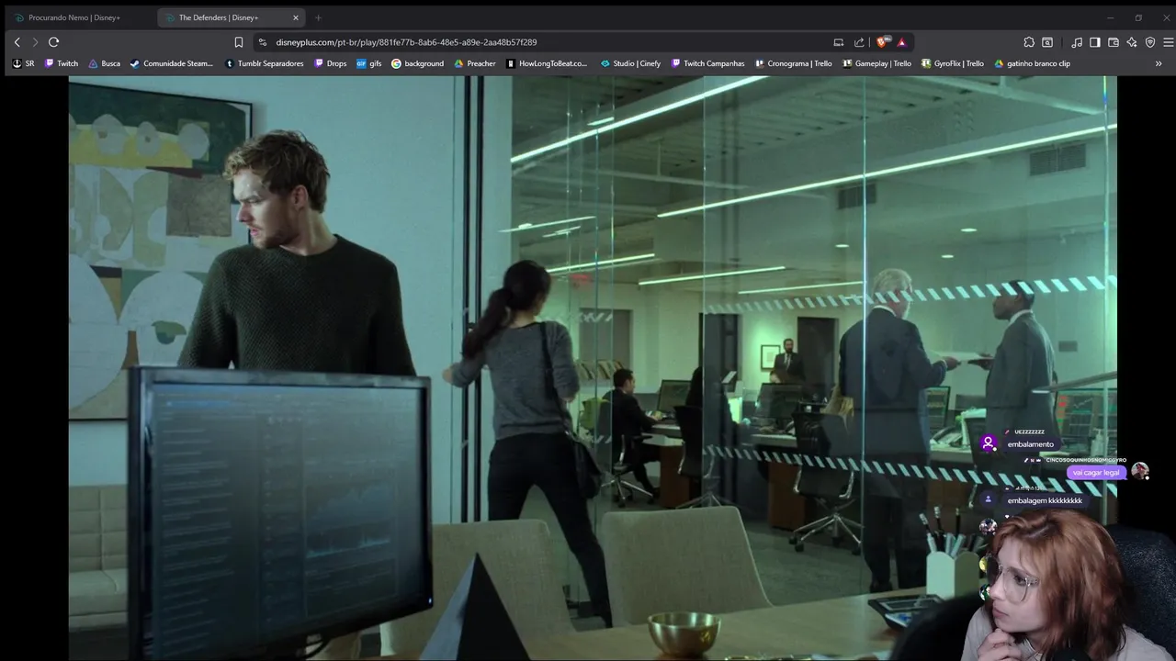1176x661 pixels.
Task: Open the SR bookmark
Action: click(x=23, y=63)
